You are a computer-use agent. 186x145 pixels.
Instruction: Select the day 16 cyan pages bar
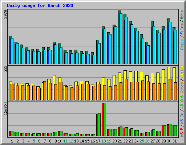coord(94,59)
